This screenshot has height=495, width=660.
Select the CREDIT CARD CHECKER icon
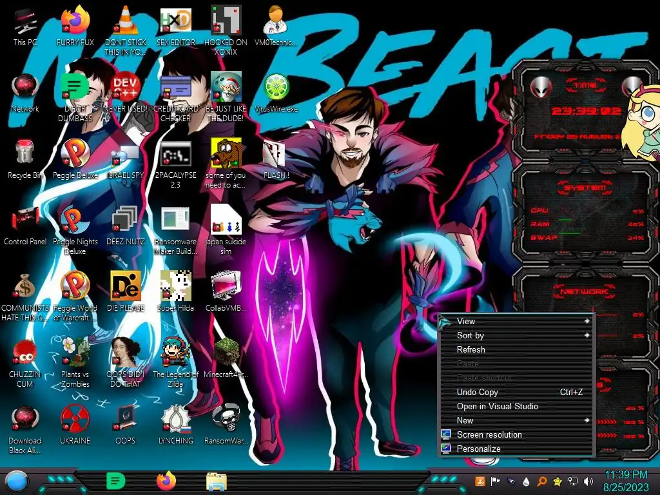pyautogui.click(x=176, y=97)
